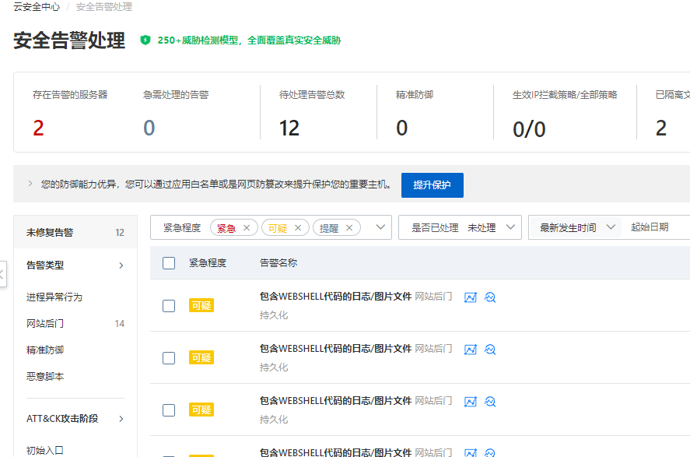This screenshot has width=690, height=457.
Task: Check the first alert row checkbox
Action: [x=169, y=306]
